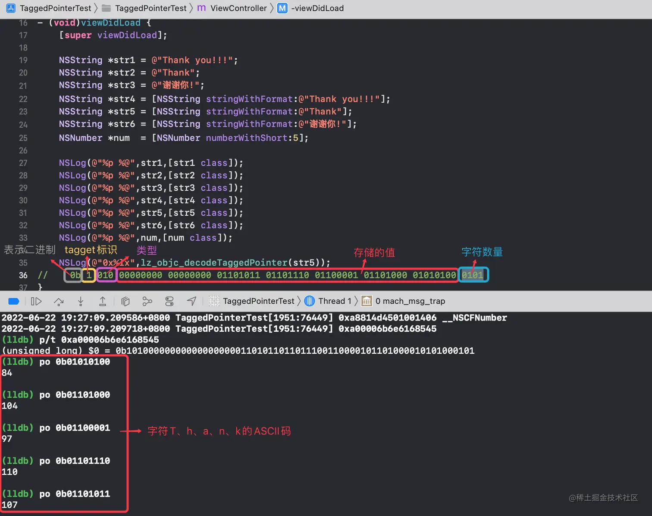Image resolution: width=652 pixels, height=516 pixels.
Task: Click the console command po 0b01101000
Action: pyautogui.click(x=75, y=395)
